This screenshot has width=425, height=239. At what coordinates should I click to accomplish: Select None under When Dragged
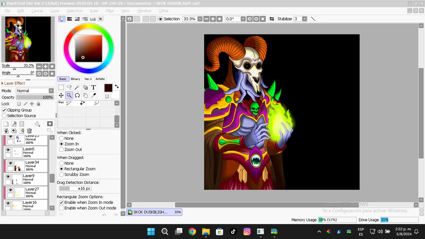coord(61,163)
